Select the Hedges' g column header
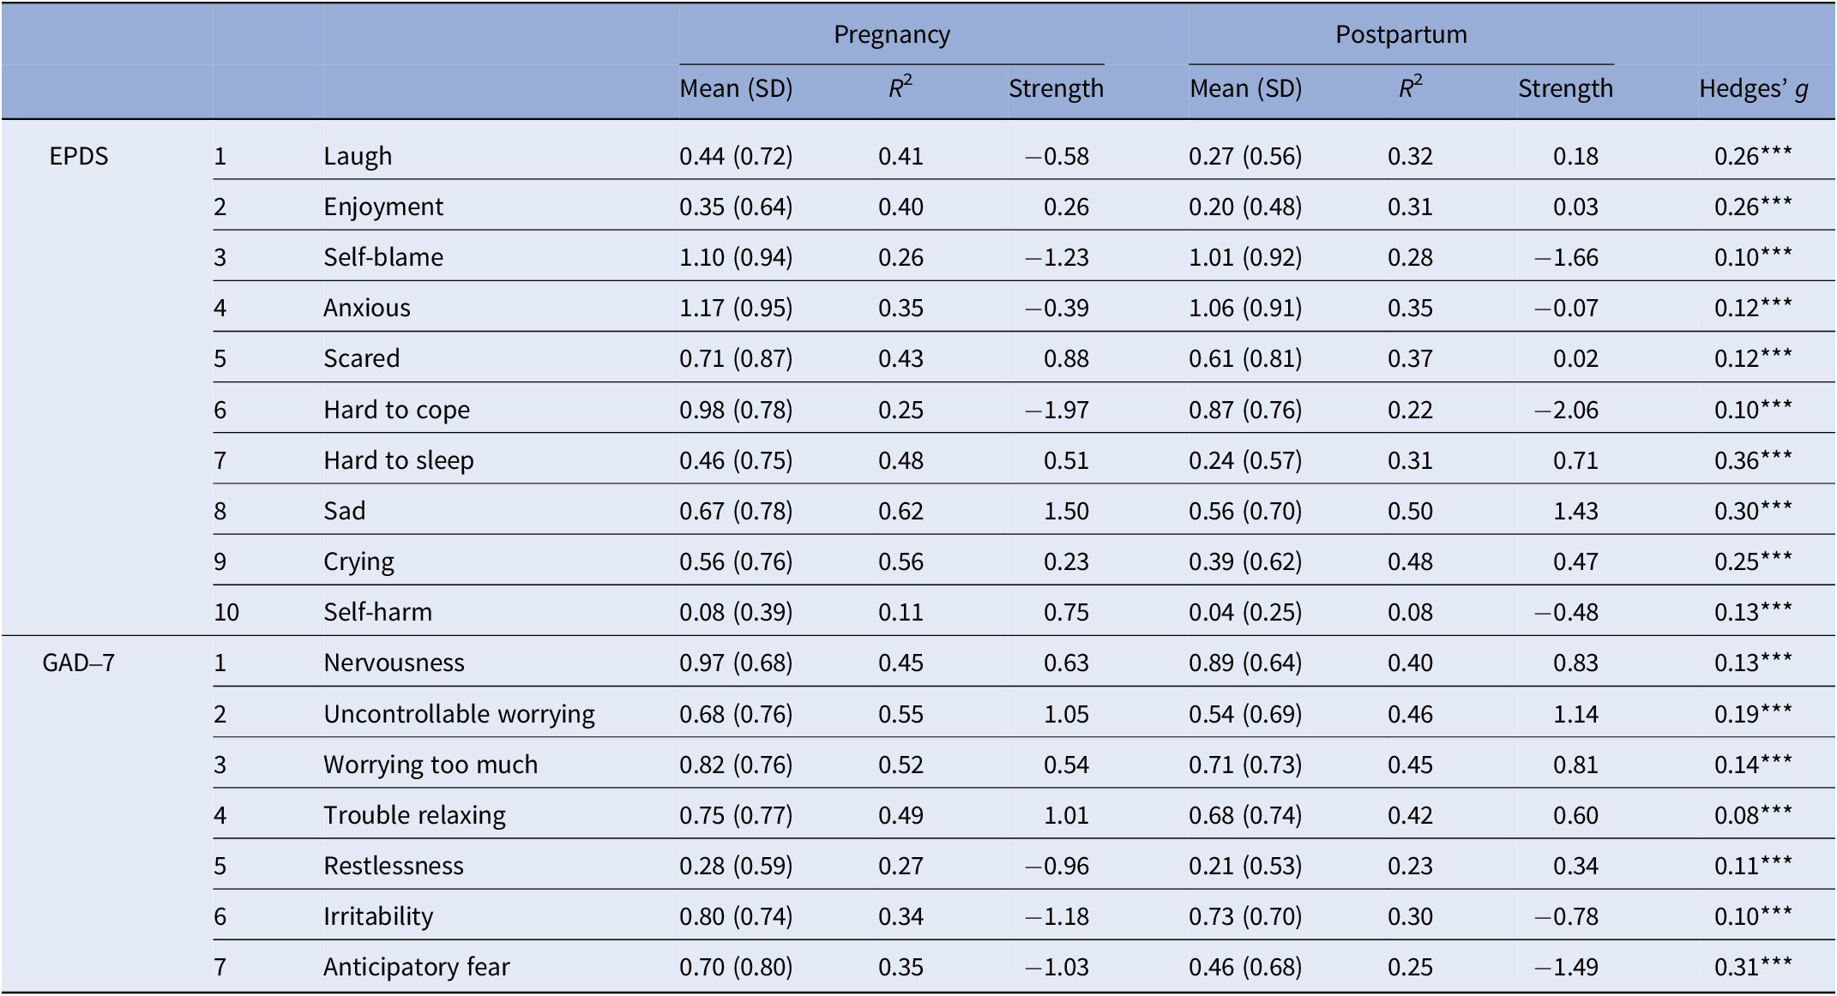This screenshot has width=1837, height=996. point(1754,88)
